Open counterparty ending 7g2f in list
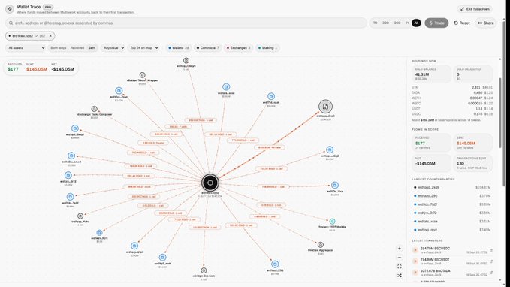Screen dimensions: 510x287 coord(451,204)
